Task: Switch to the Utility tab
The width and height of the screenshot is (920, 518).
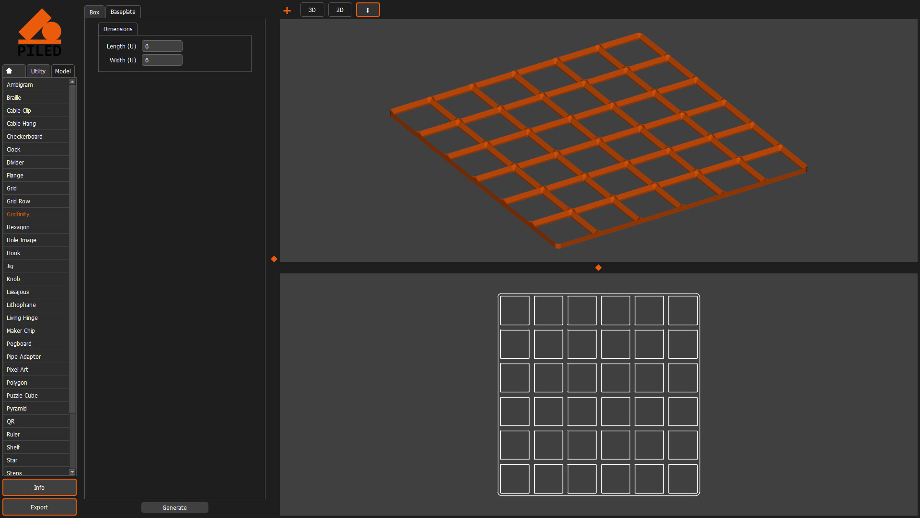Action: click(38, 71)
